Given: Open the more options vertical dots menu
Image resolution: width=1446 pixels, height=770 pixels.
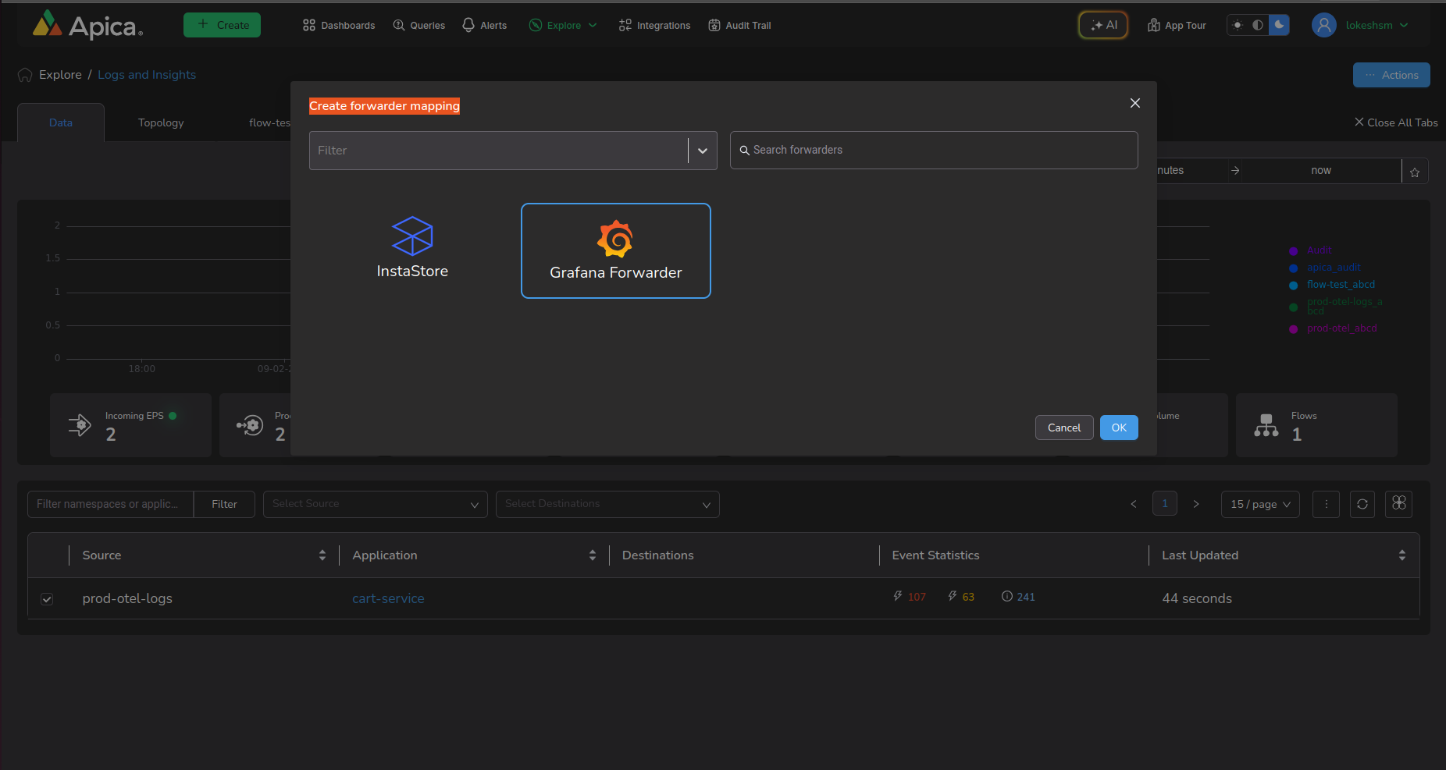Looking at the screenshot, I should point(1326,504).
